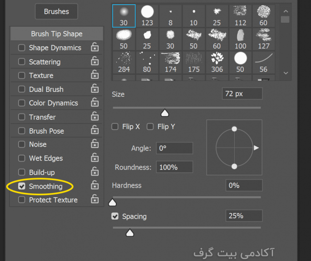Screen dimensions: 311x261
Task: Click the brush preset list scroll-up arrow
Action: pos(286,11)
